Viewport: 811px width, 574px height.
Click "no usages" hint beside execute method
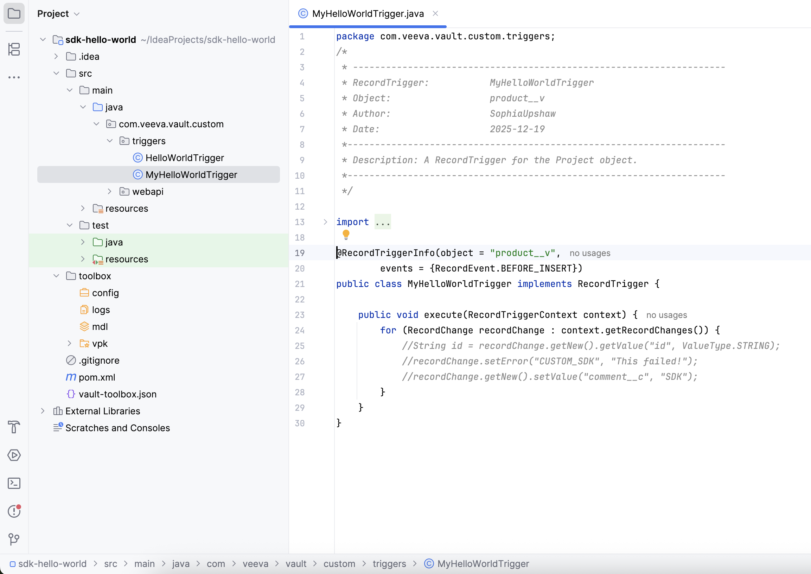666,315
